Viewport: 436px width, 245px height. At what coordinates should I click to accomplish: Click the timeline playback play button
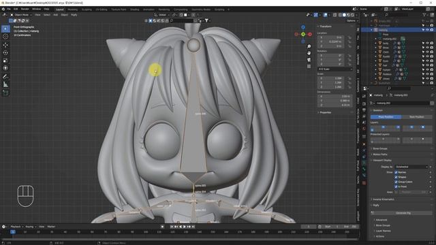click(185, 227)
